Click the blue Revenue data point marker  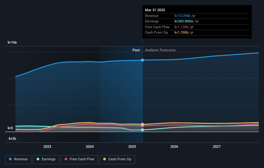coord(142,60)
